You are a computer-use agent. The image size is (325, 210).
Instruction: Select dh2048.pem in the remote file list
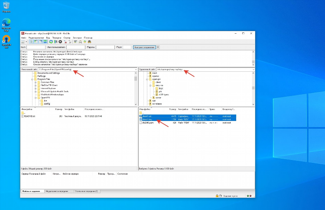tap(188, 123)
